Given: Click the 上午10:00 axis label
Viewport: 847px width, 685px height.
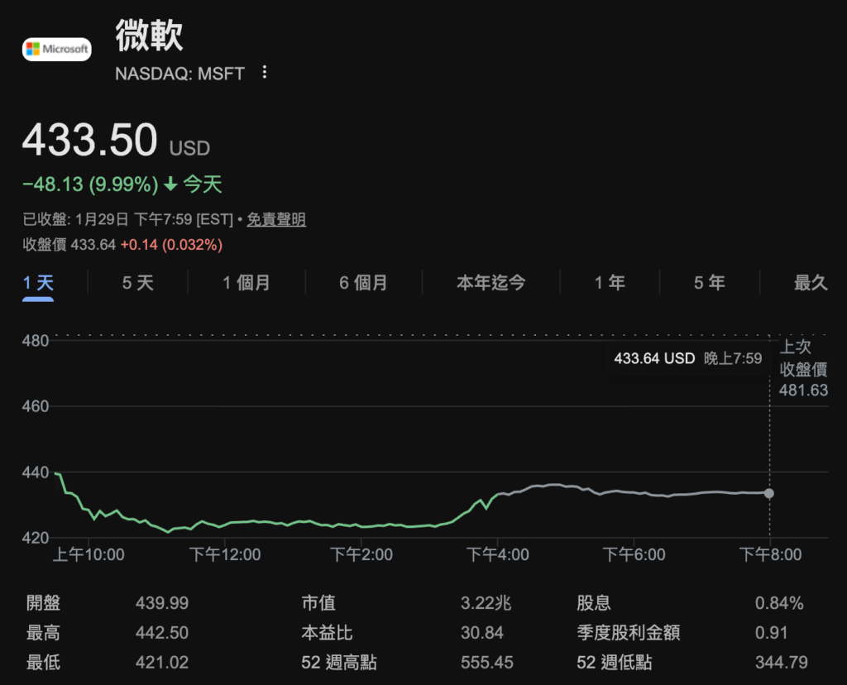Looking at the screenshot, I should [x=89, y=554].
